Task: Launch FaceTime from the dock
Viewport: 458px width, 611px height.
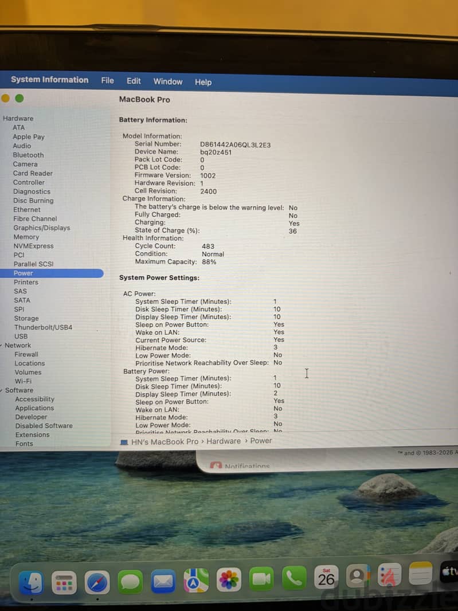Action: [x=261, y=579]
